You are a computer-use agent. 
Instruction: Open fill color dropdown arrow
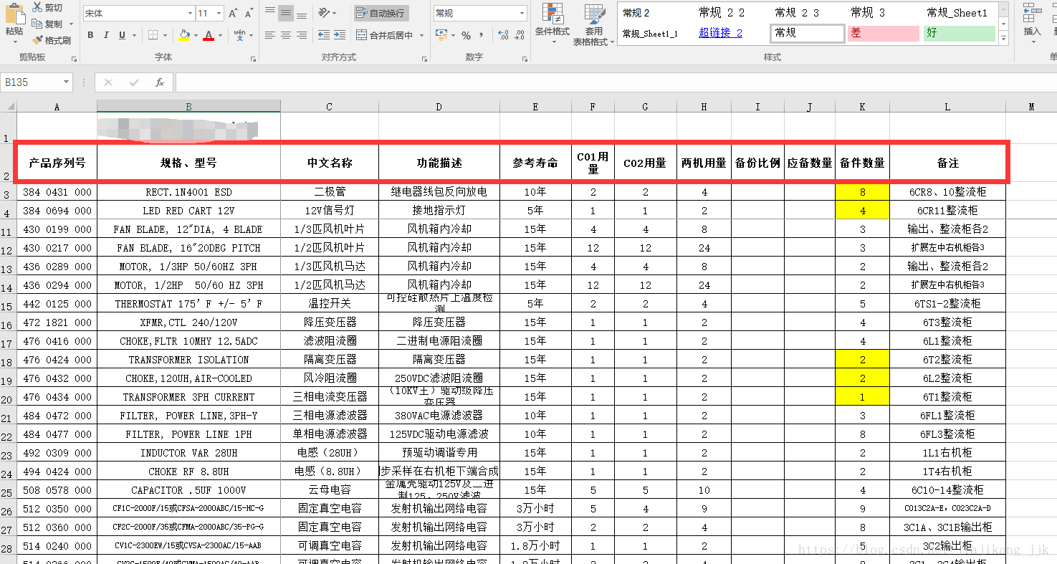196,35
